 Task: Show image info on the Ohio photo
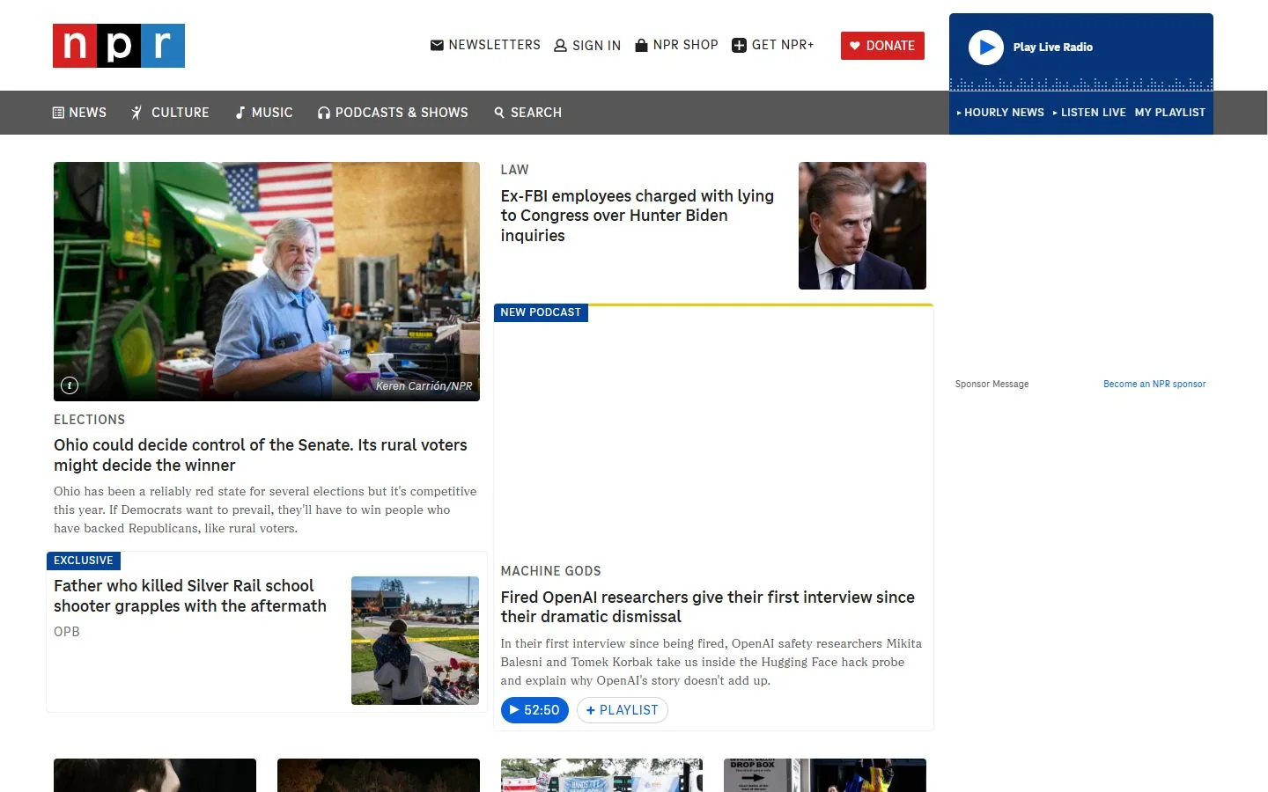(x=70, y=385)
